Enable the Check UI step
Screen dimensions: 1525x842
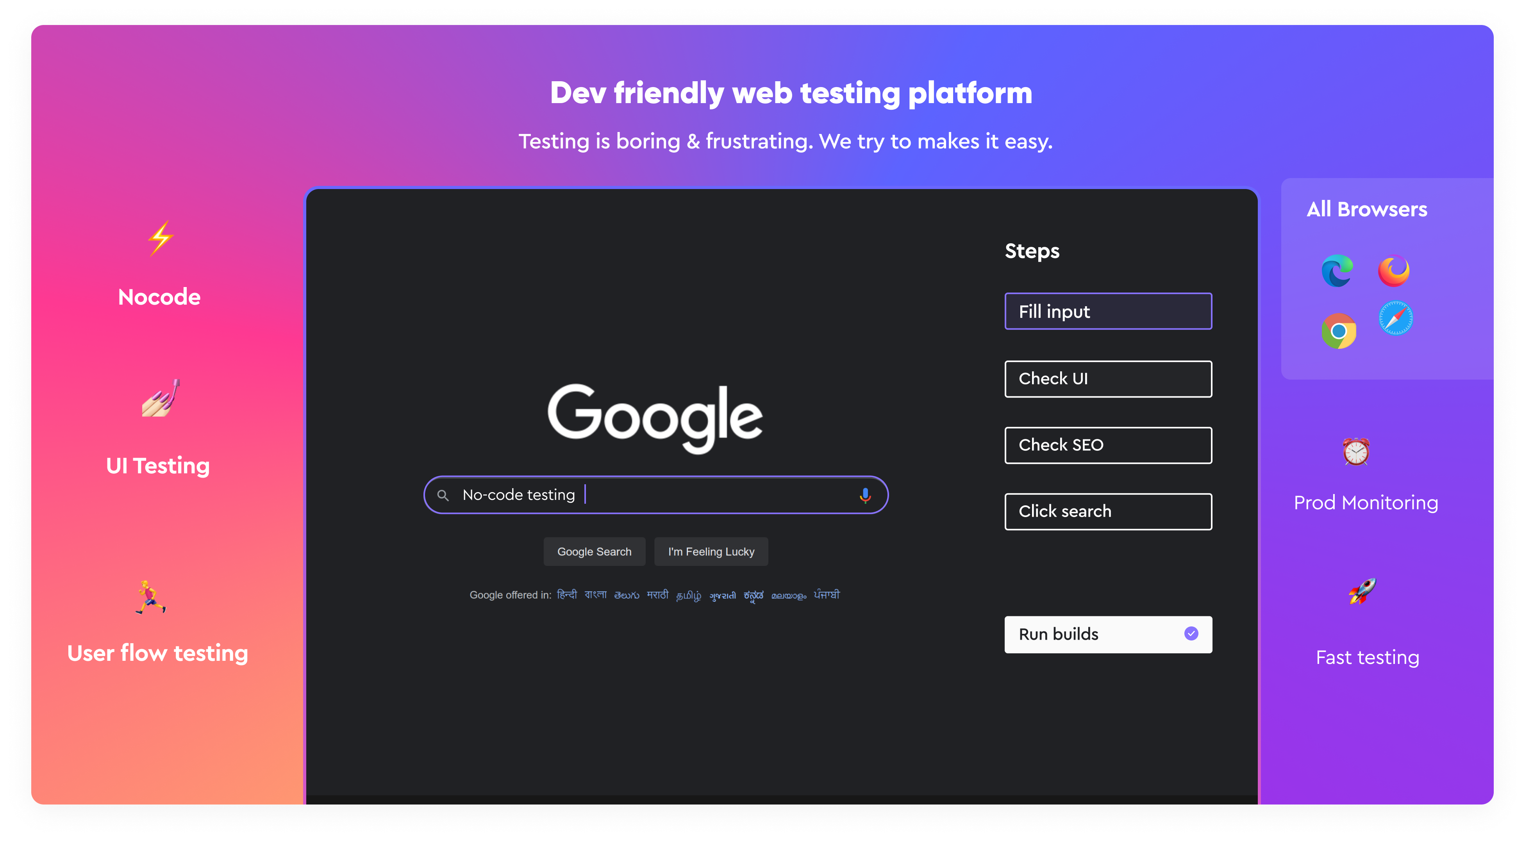click(x=1107, y=378)
